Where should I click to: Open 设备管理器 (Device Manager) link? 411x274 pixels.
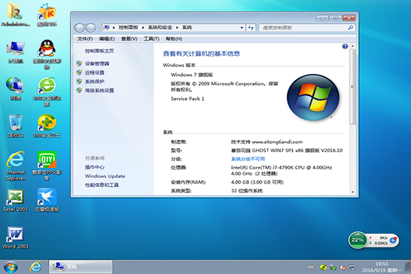[97, 64]
